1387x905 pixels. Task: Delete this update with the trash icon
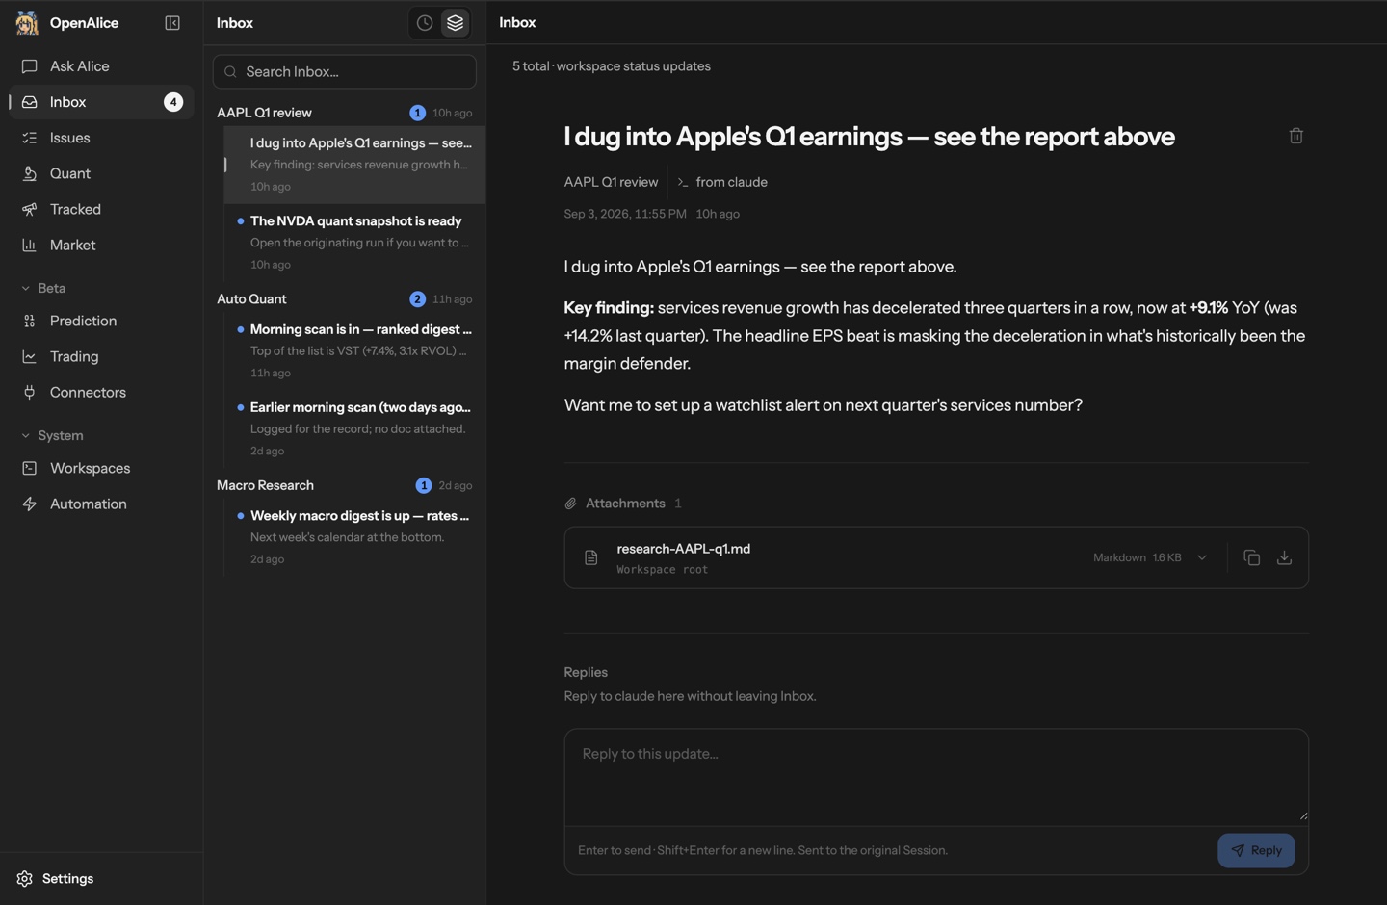pyautogui.click(x=1296, y=136)
